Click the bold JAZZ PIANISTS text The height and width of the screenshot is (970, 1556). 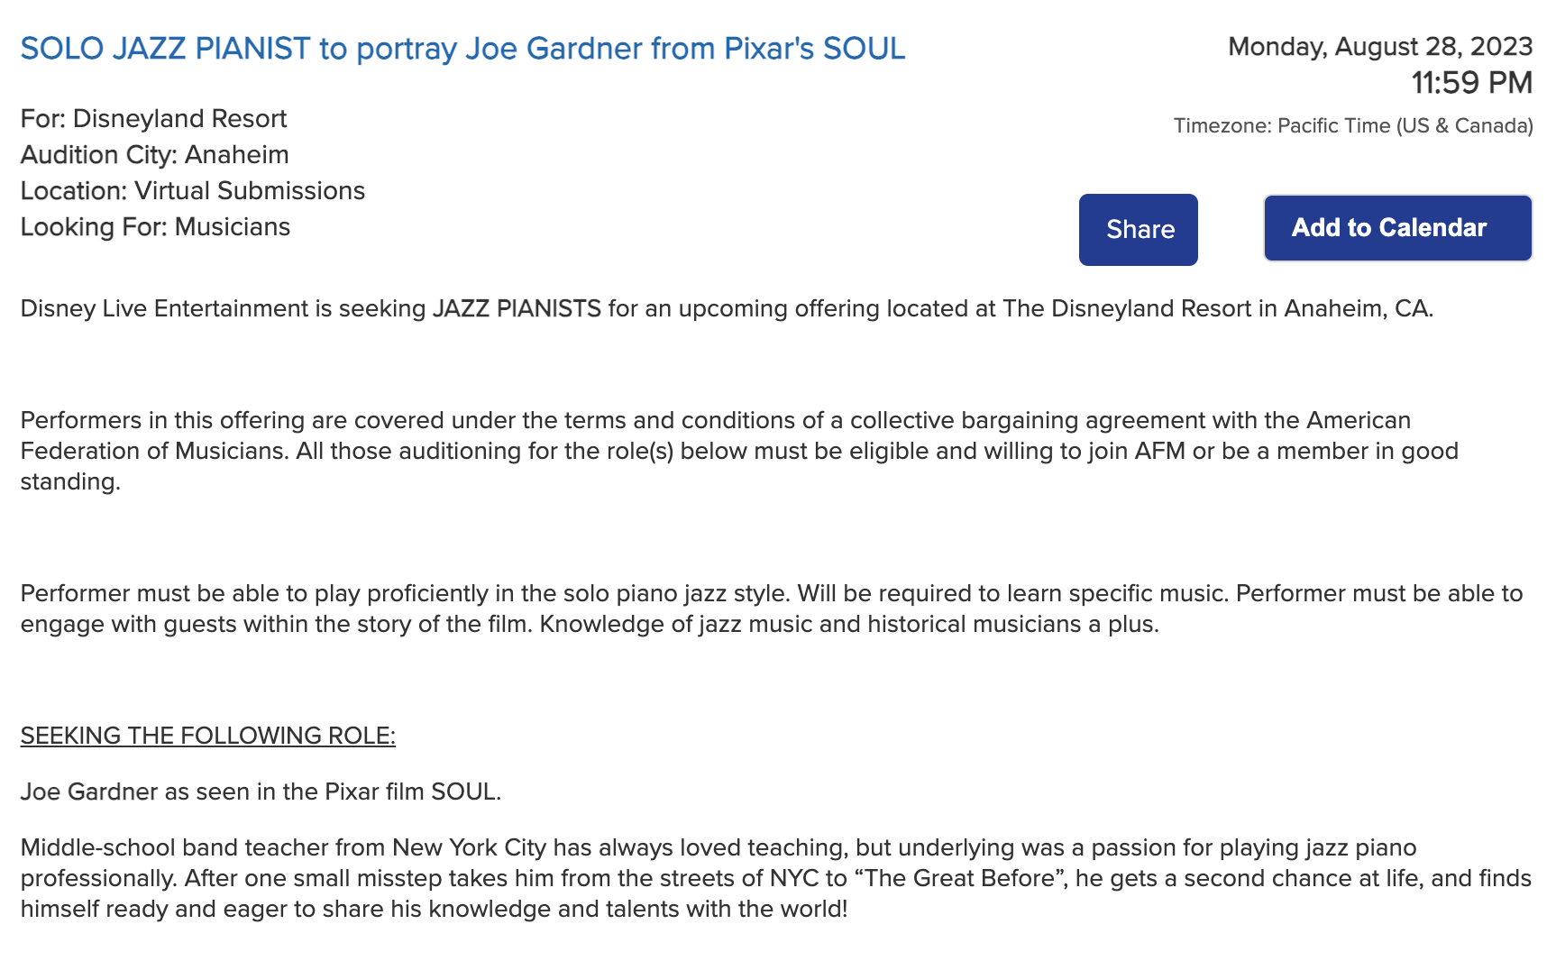point(517,309)
